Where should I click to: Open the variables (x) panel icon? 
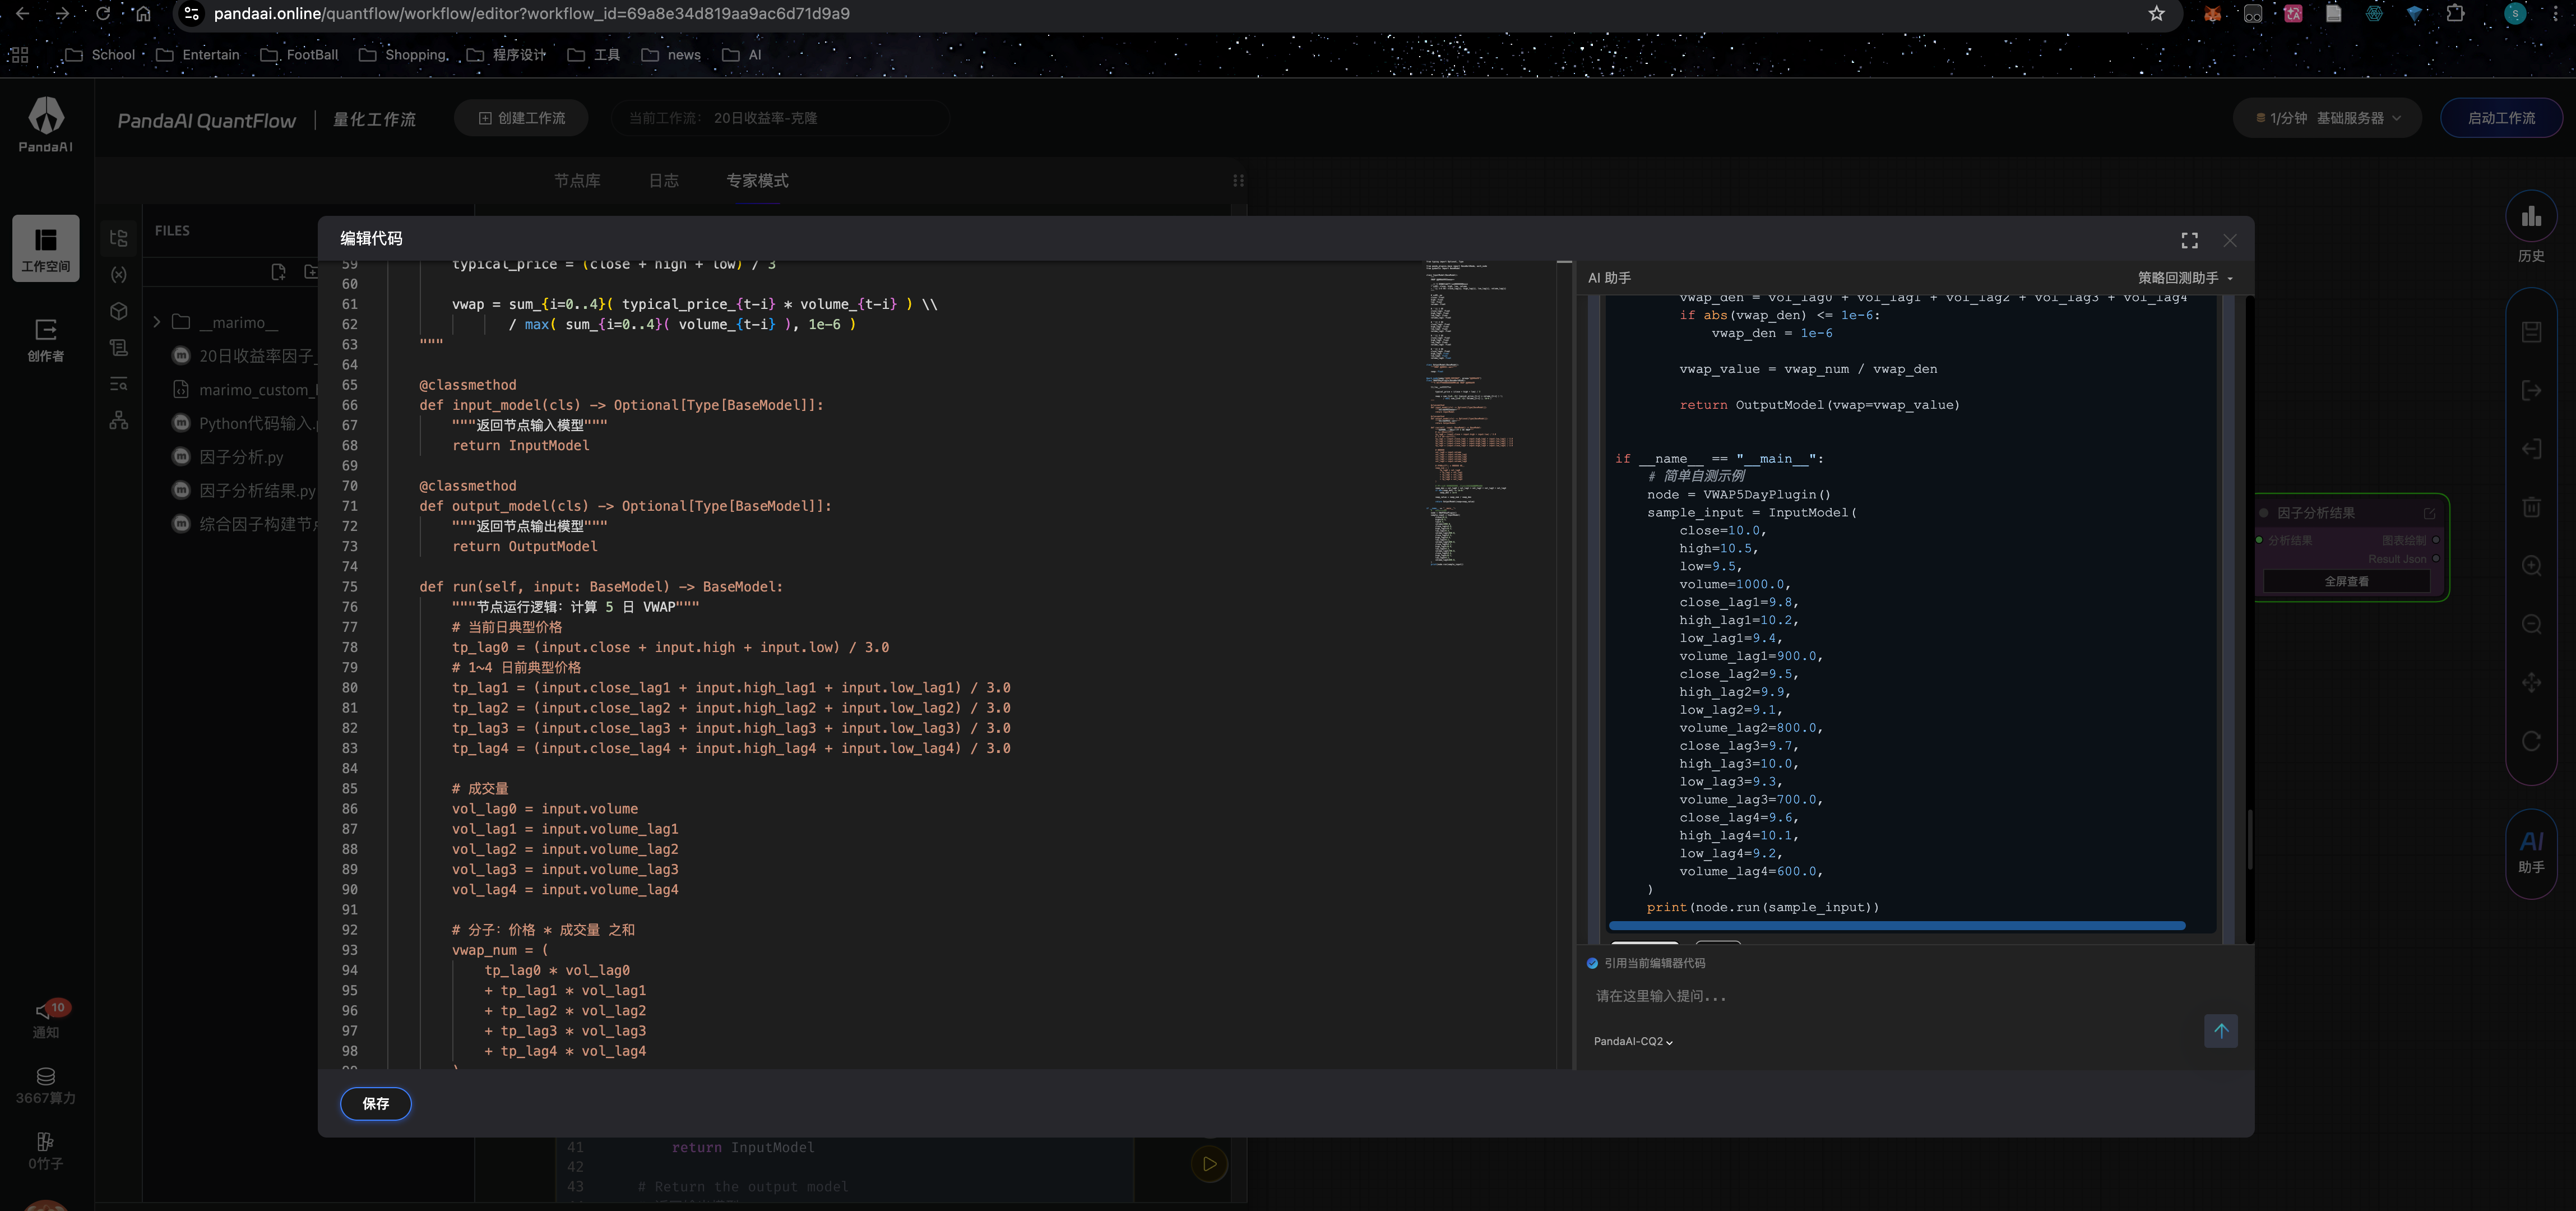tap(119, 274)
